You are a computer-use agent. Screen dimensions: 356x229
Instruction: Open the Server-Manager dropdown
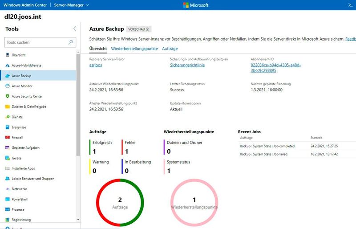71,5
